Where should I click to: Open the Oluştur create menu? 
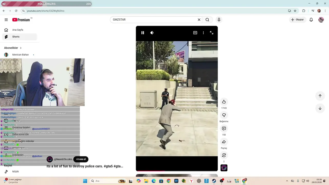click(x=297, y=20)
